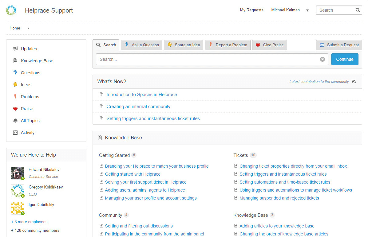Open the Submit a Request tab
Screen dimensions: 368x237
tap(339, 45)
